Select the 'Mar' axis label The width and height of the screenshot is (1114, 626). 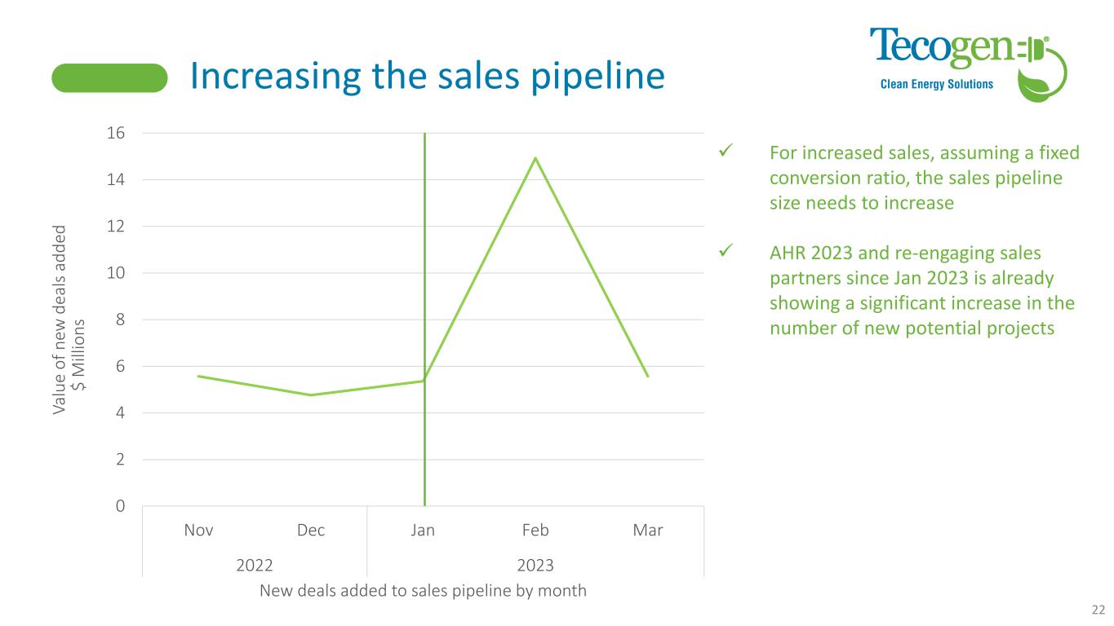click(648, 531)
